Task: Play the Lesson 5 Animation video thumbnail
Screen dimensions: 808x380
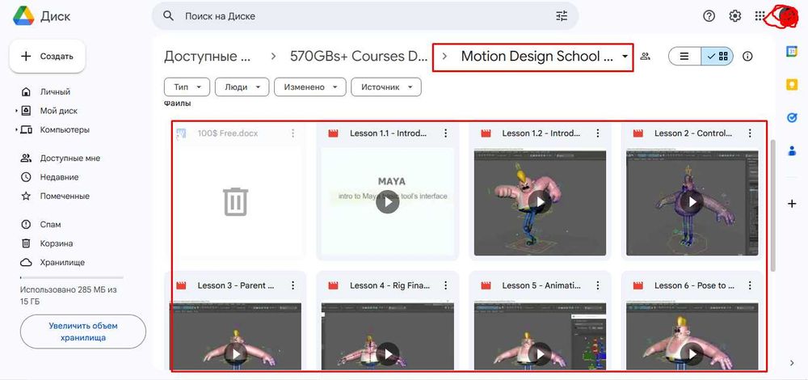Action: 540,336
